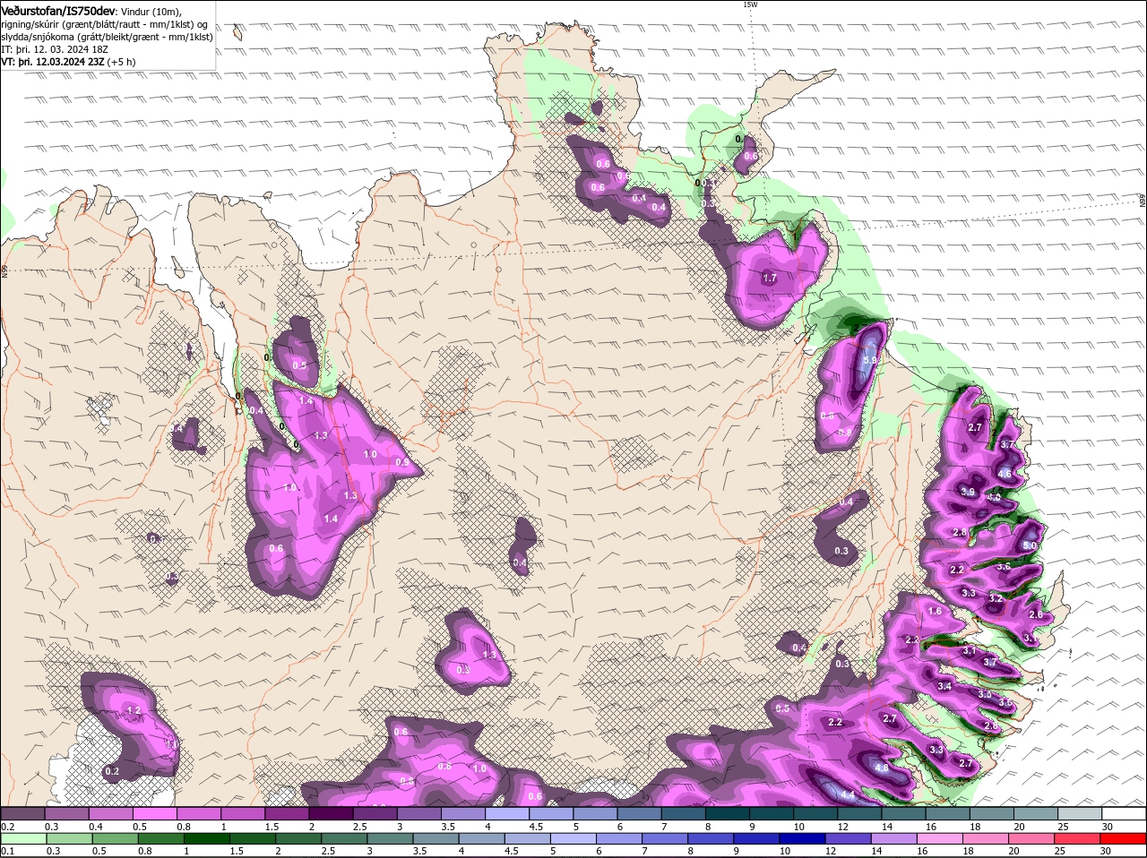Screen dimensions: 1147x858
Task: Select the darkest green swatch at 1 on rain scale
Action: [208, 839]
